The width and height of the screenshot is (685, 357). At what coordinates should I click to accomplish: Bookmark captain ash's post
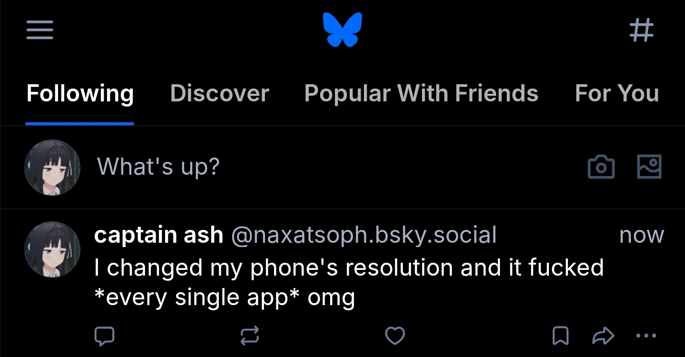(x=560, y=336)
